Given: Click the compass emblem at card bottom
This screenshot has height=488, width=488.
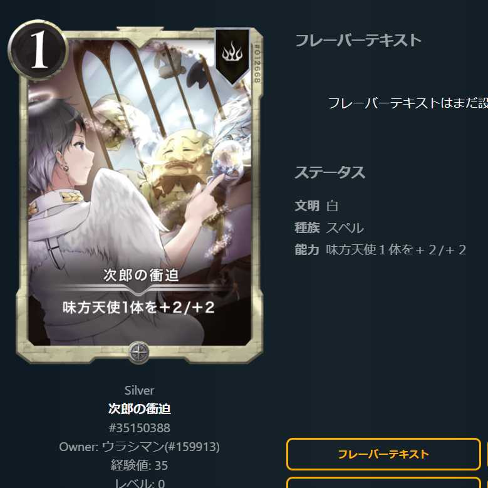Looking at the screenshot, I should coord(139,353).
